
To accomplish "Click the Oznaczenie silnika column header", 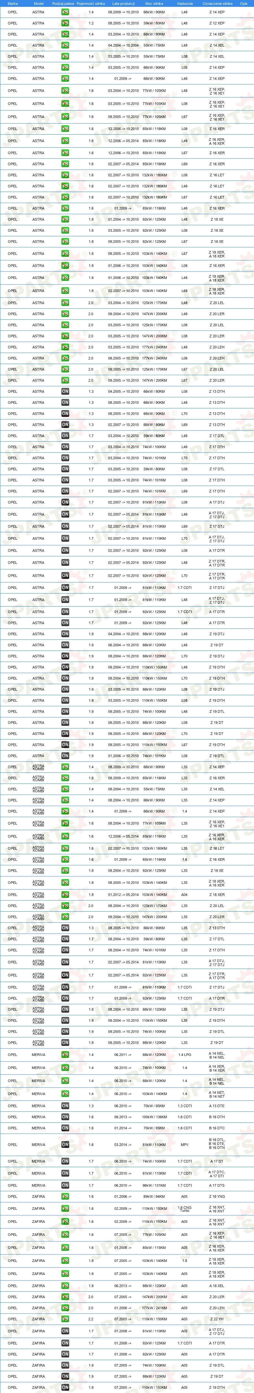I will click(217, 3).
